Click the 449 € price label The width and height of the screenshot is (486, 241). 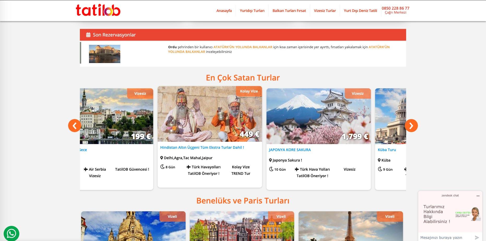click(250, 134)
